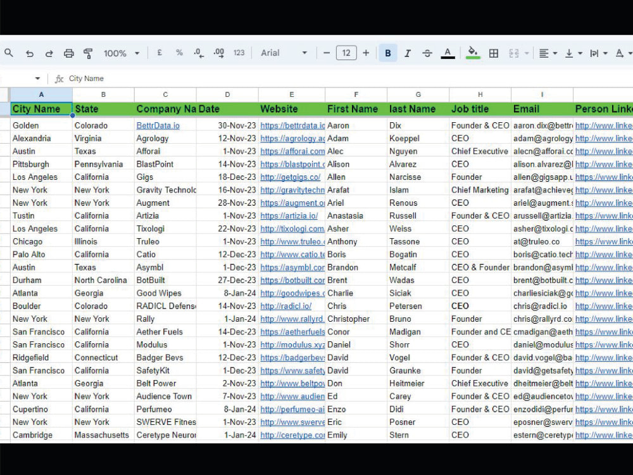
Task: Click the merge cells icon
Action: (513, 53)
